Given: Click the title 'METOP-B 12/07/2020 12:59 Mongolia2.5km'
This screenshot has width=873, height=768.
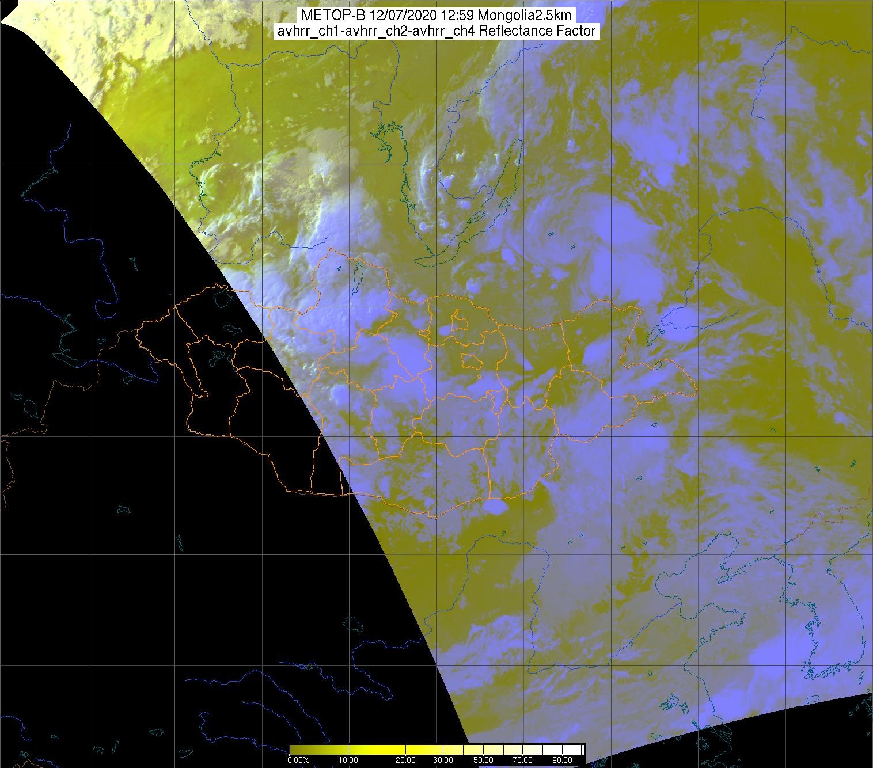Looking at the screenshot, I should (436, 16).
